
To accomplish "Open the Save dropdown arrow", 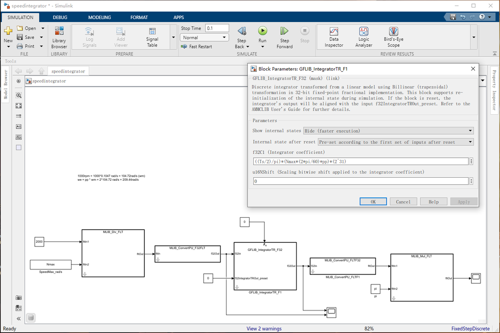I will click(42, 38).
